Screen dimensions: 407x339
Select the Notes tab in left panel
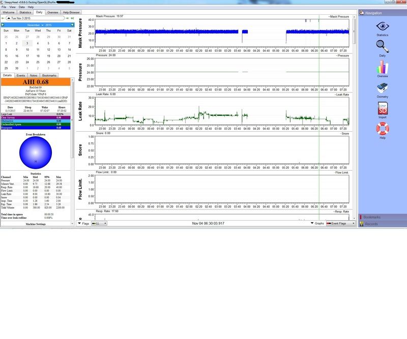click(x=34, y=76)
